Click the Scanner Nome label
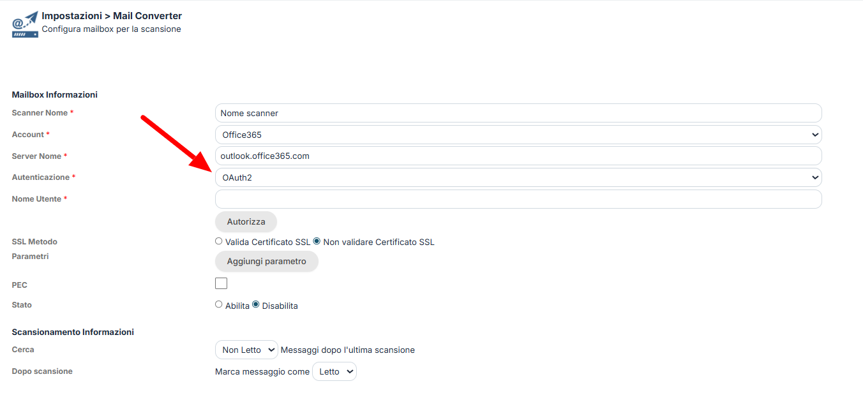The width and height of the screenshot is (863, 402). coord(40,113)
